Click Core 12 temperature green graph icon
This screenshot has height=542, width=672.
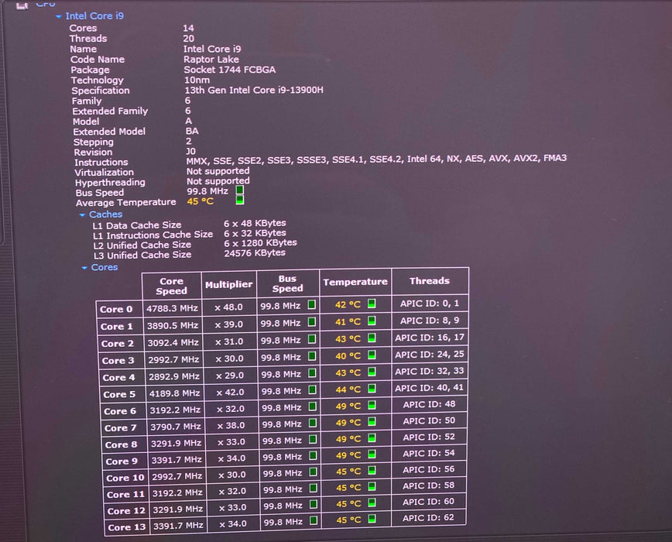click(x=372, y=503)
